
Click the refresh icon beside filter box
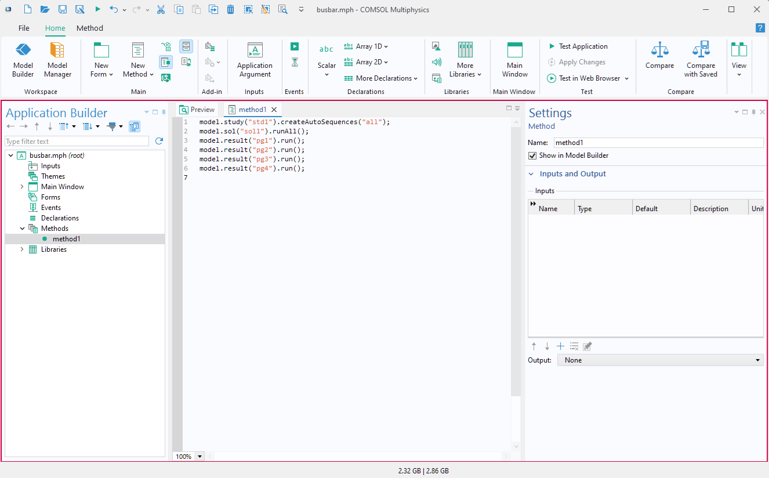pos(159,141)
